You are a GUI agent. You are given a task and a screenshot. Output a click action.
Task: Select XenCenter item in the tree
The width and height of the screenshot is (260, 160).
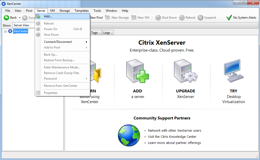coord(20,31)
